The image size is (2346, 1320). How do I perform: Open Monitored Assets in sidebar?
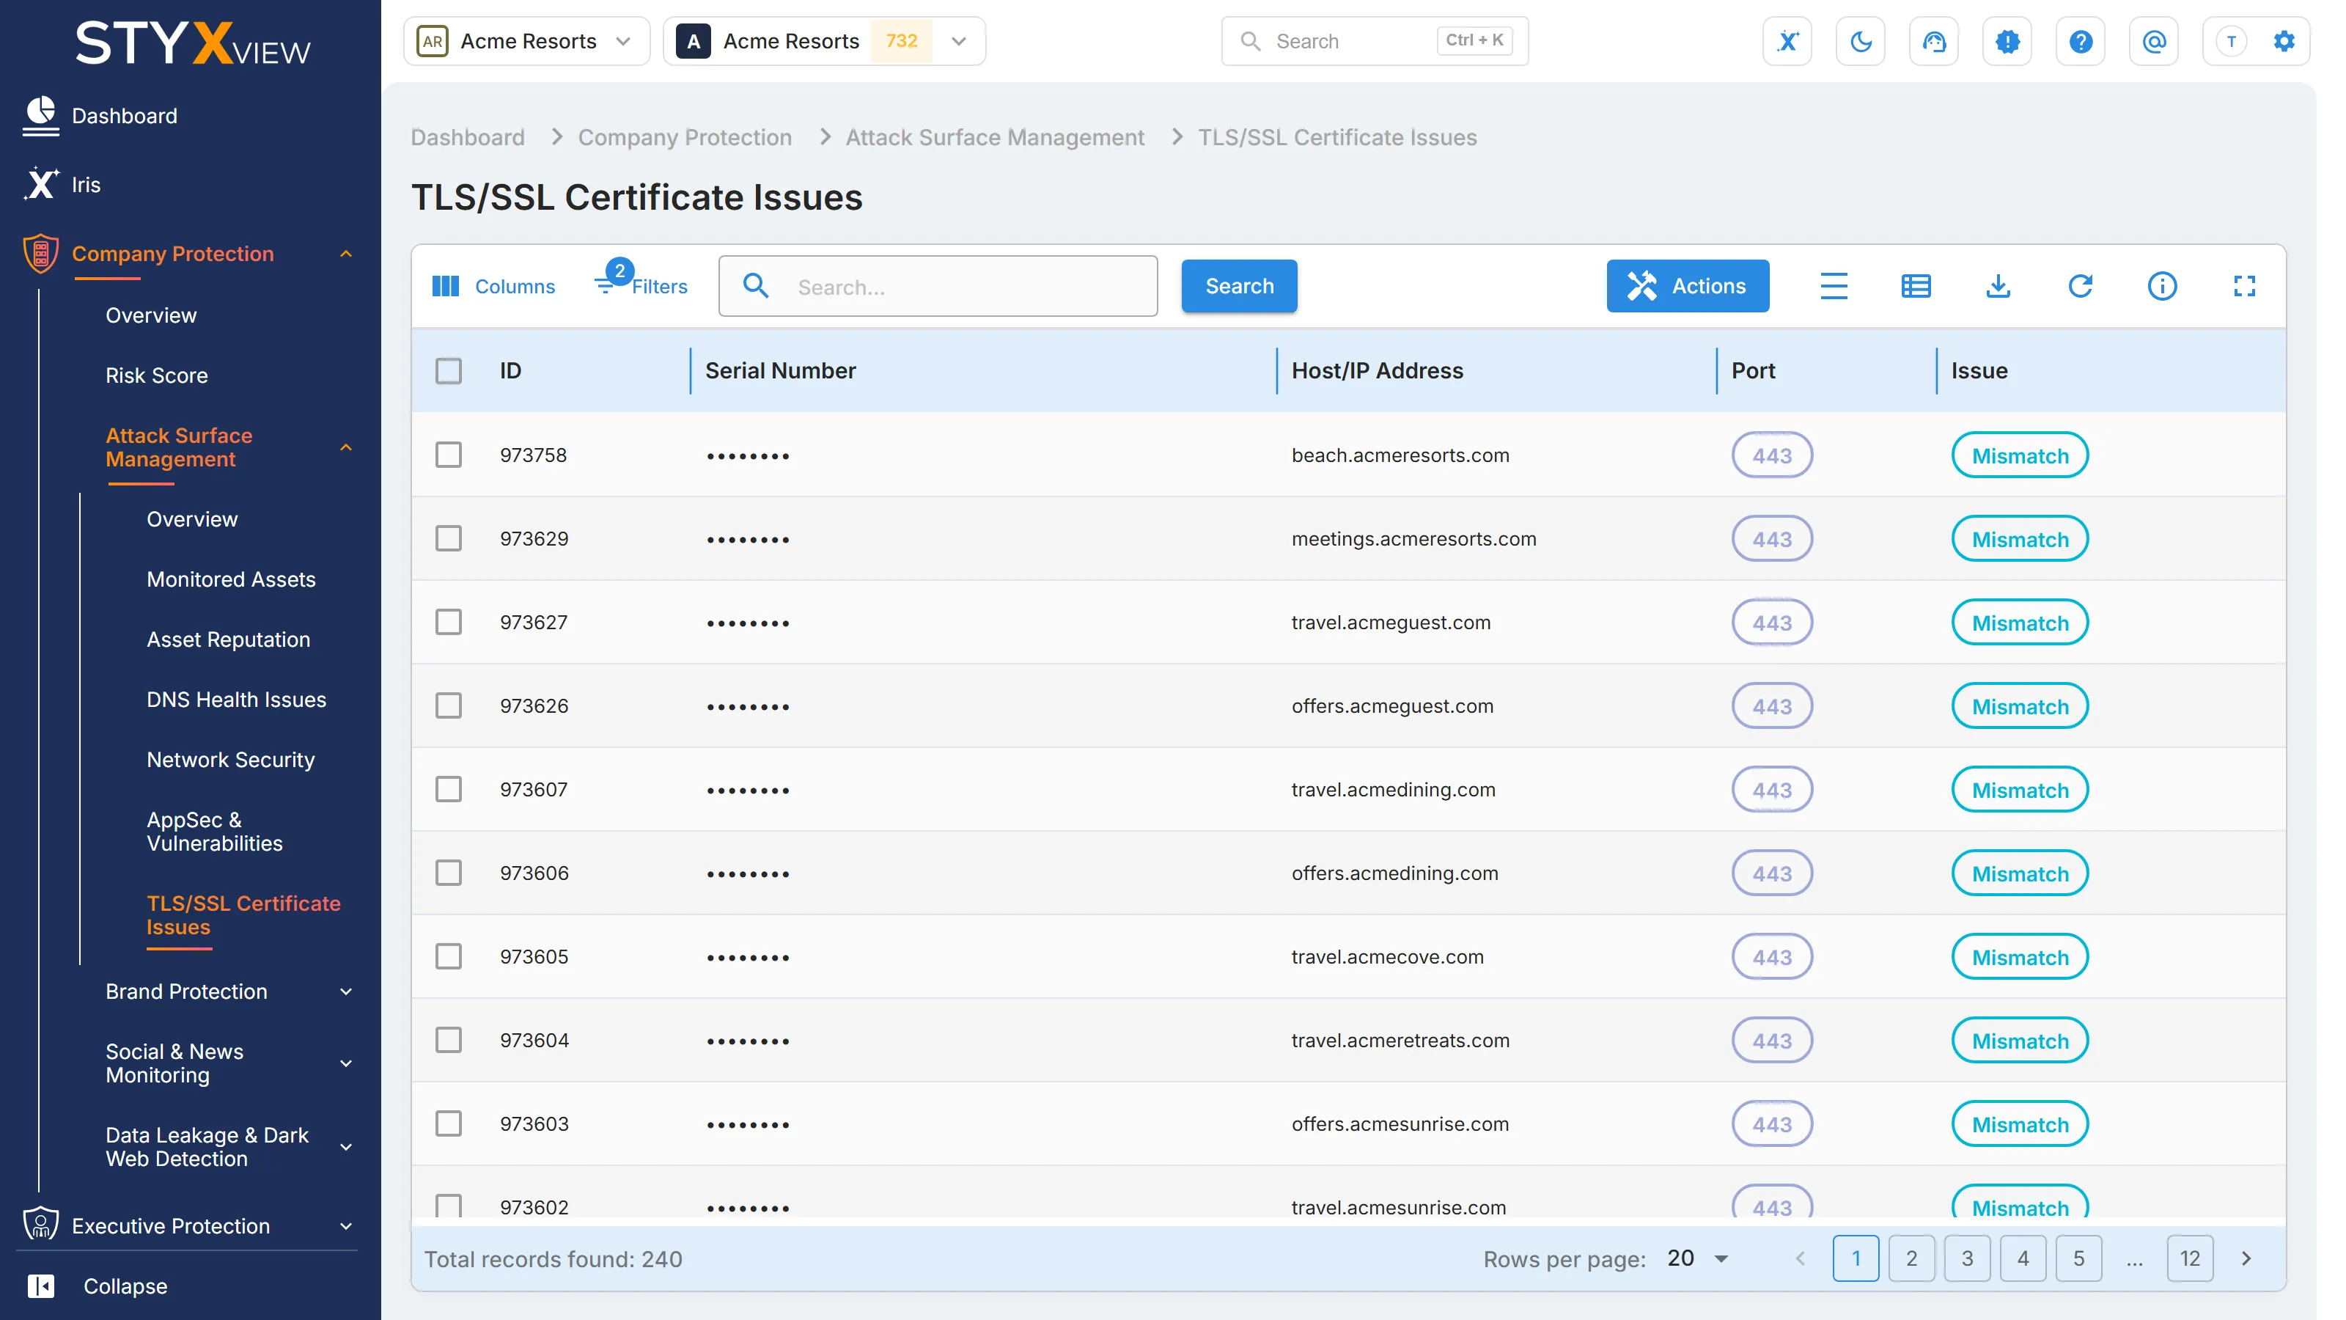point(230,579)
